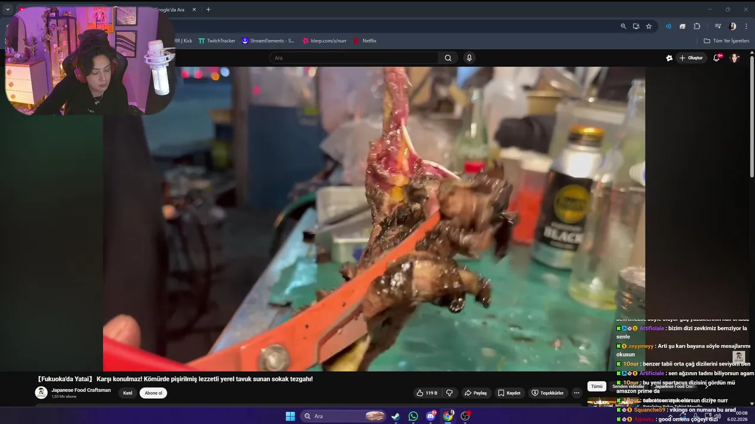Open the blerp.com/x/nurr bookmark
Image resolution: width=755 pixels, height=424 pixels.
(324, 41)
